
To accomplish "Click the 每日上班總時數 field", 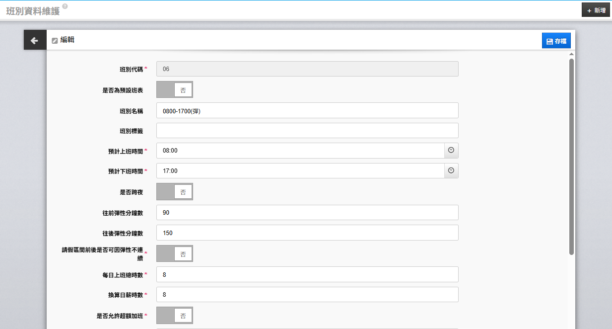I will pos(307,274).
